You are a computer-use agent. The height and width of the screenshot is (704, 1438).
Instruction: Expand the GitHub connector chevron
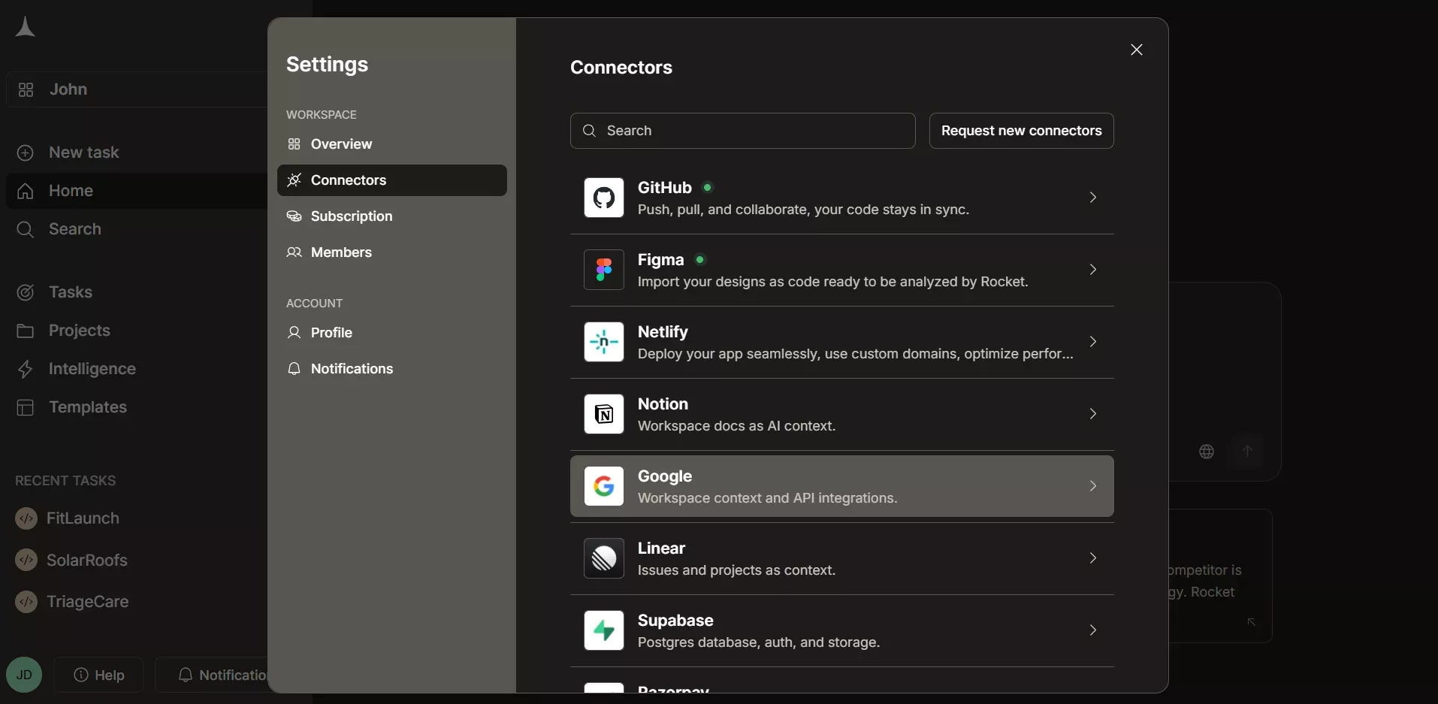(x=1093, y=198)
